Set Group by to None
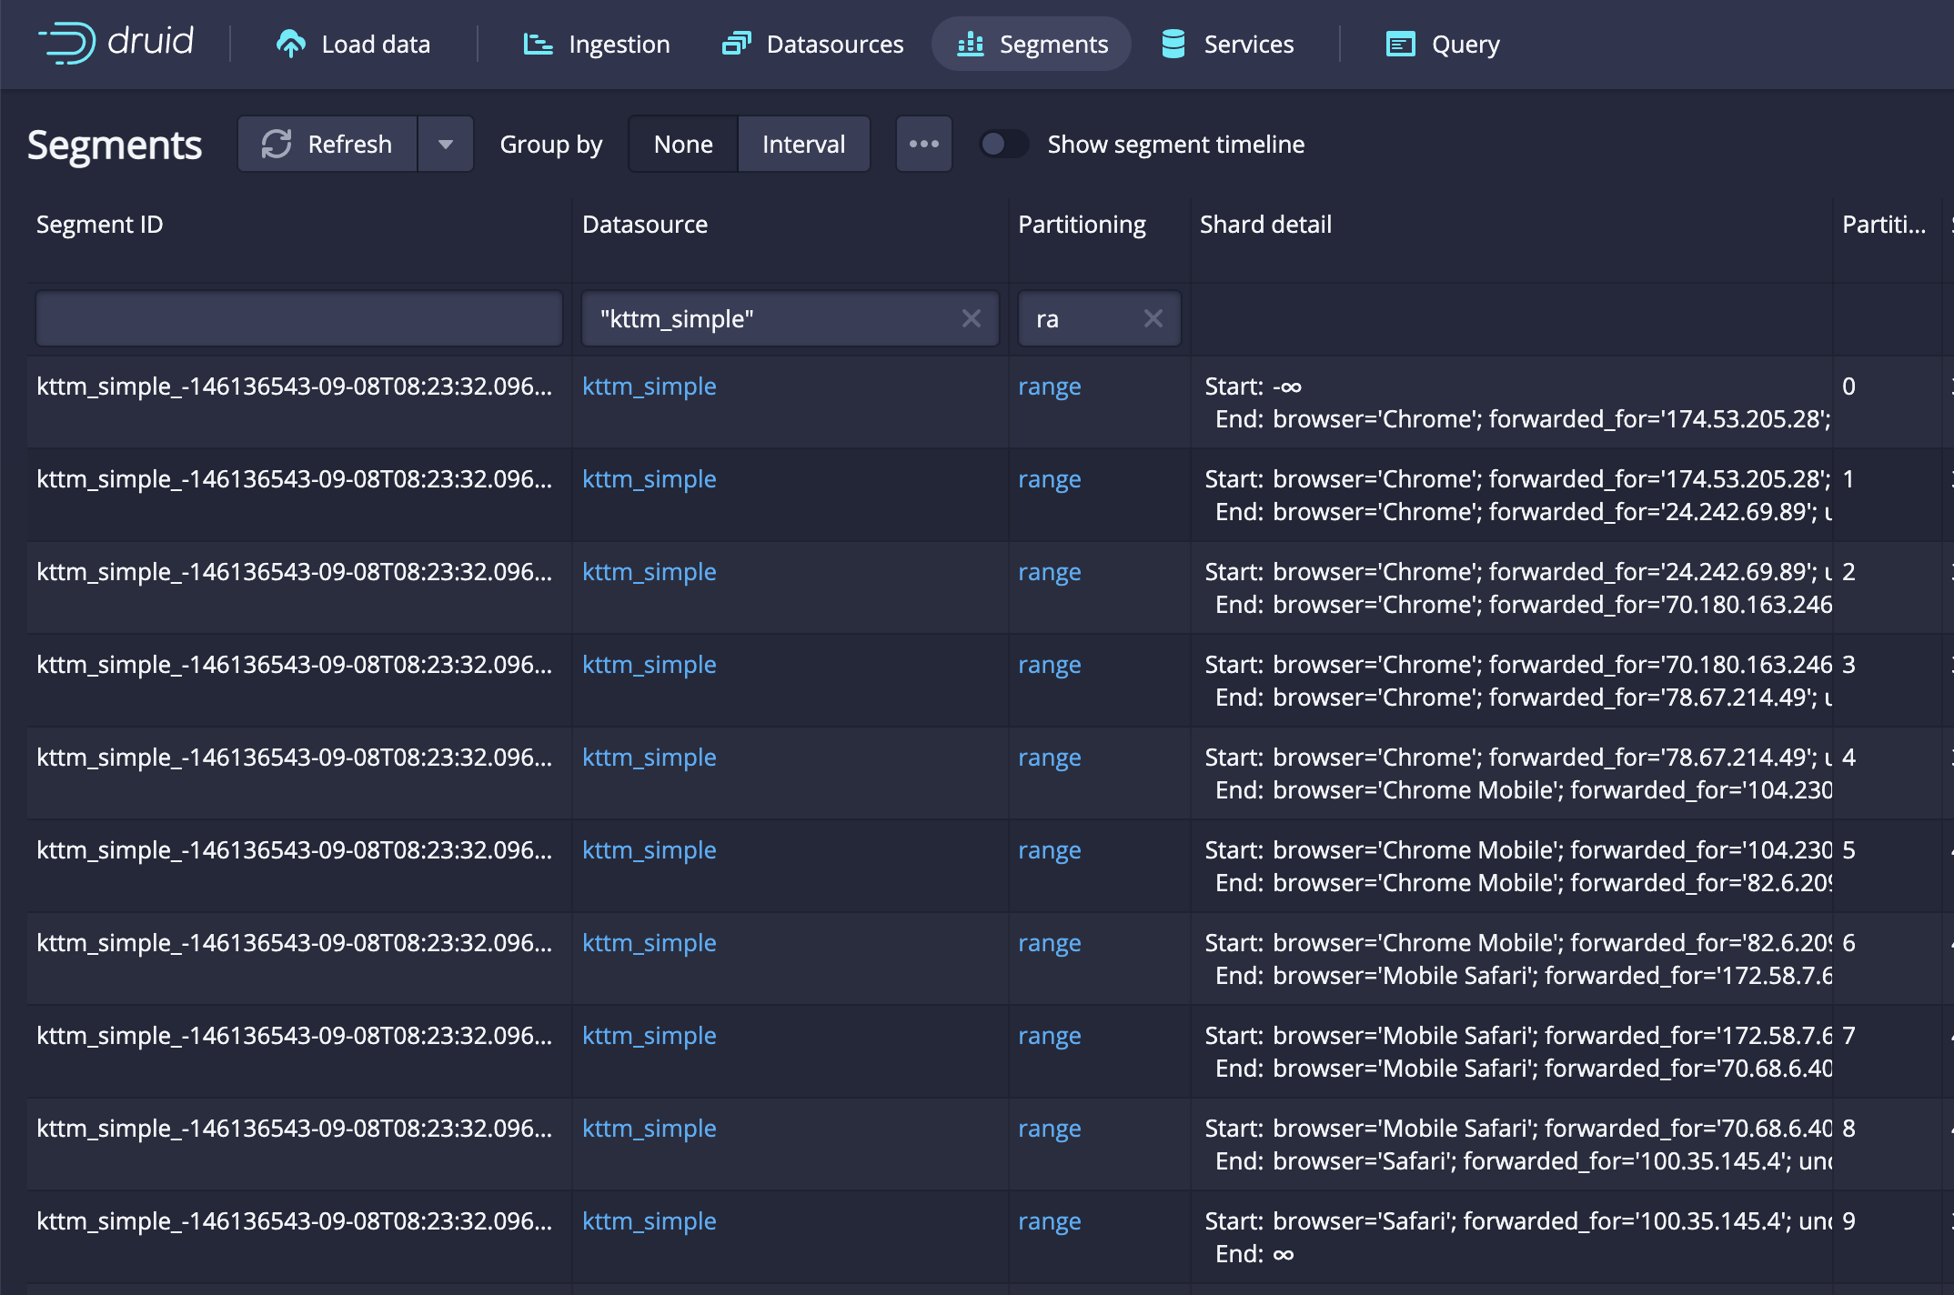The image size is (1954, 1295). coord(683,144)
